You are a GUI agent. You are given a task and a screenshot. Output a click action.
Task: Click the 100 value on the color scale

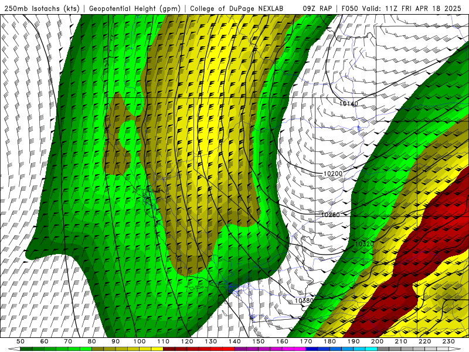[140, 341]
